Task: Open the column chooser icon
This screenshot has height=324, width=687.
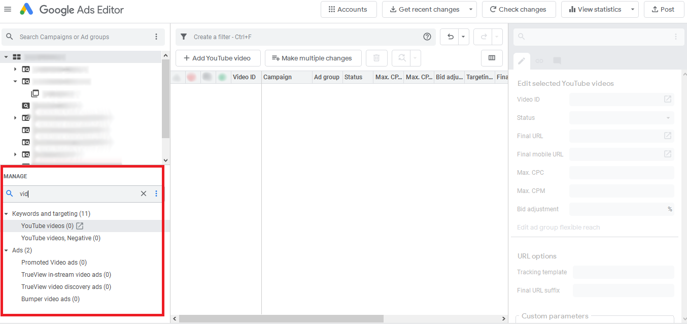Action: pos(492,58)
